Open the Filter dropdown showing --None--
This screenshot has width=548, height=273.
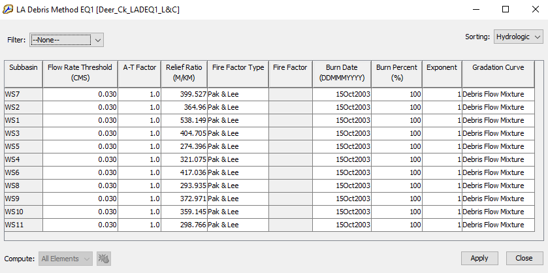click(67, 40)
